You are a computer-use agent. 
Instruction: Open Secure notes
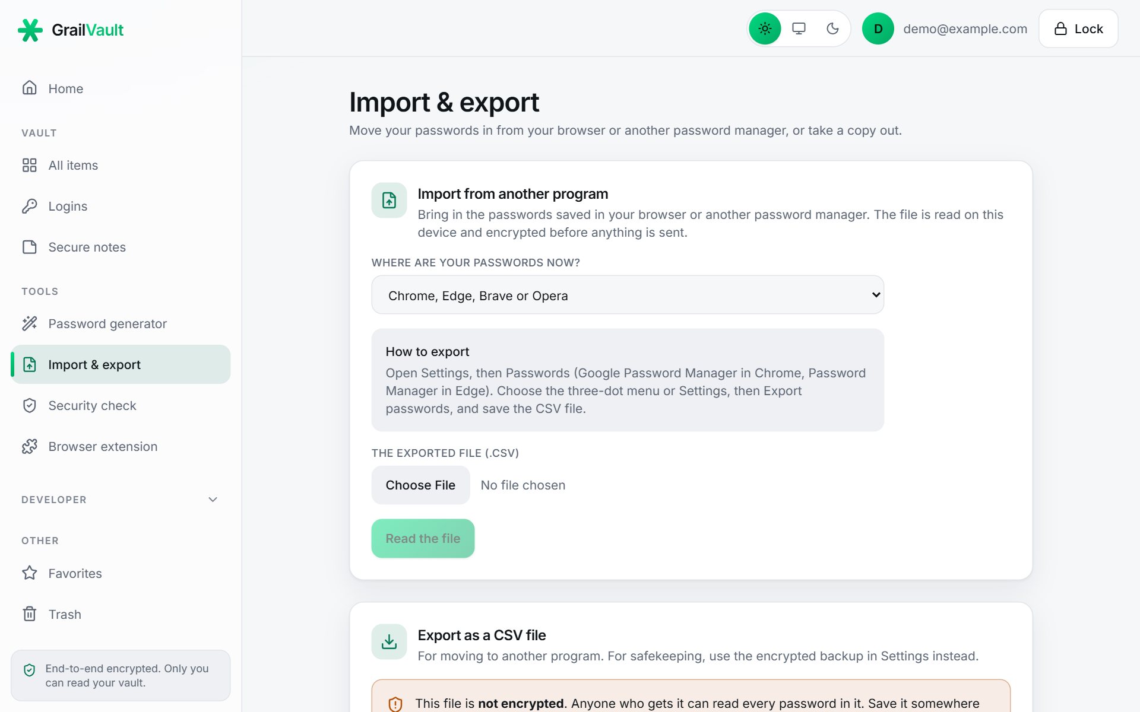121,247
